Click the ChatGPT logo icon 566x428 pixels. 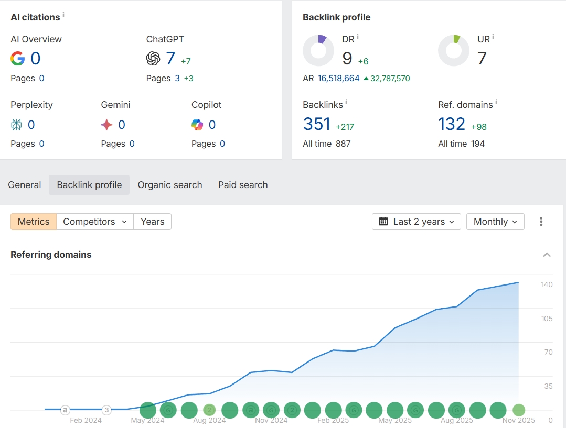(153, 59)
